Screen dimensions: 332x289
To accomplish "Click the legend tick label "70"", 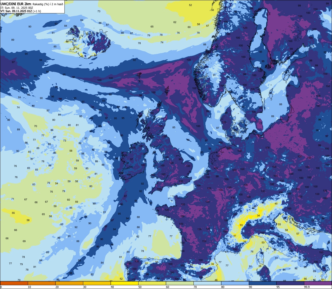I will pyautogui.click(x=195, y=287).
